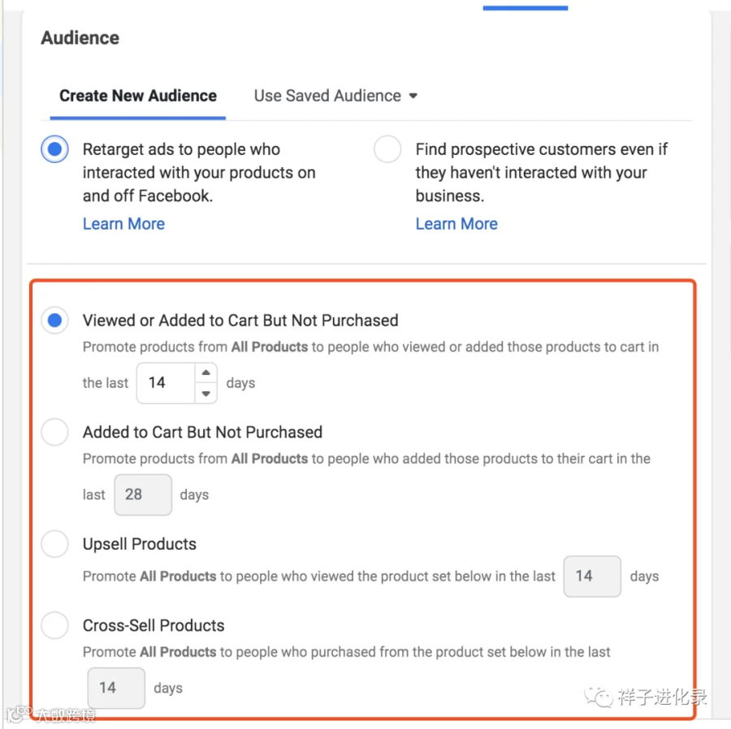Choose Added to Cart But Not Purchased
This screenshot has height=729, width=731.
coord(54,432)
